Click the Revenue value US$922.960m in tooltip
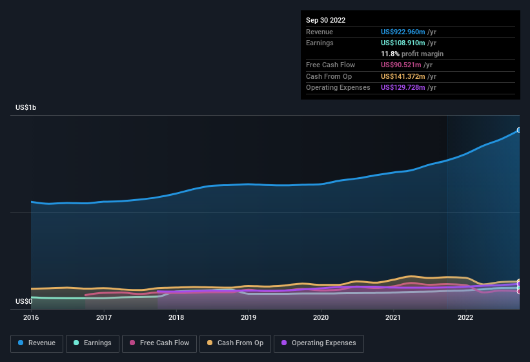 click(x=403, y=32)
